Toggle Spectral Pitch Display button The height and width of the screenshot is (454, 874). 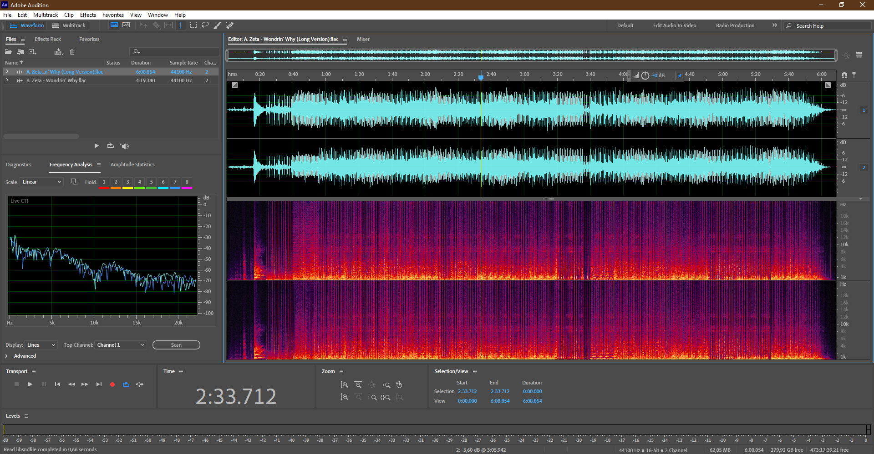click(x=126, y=25)
